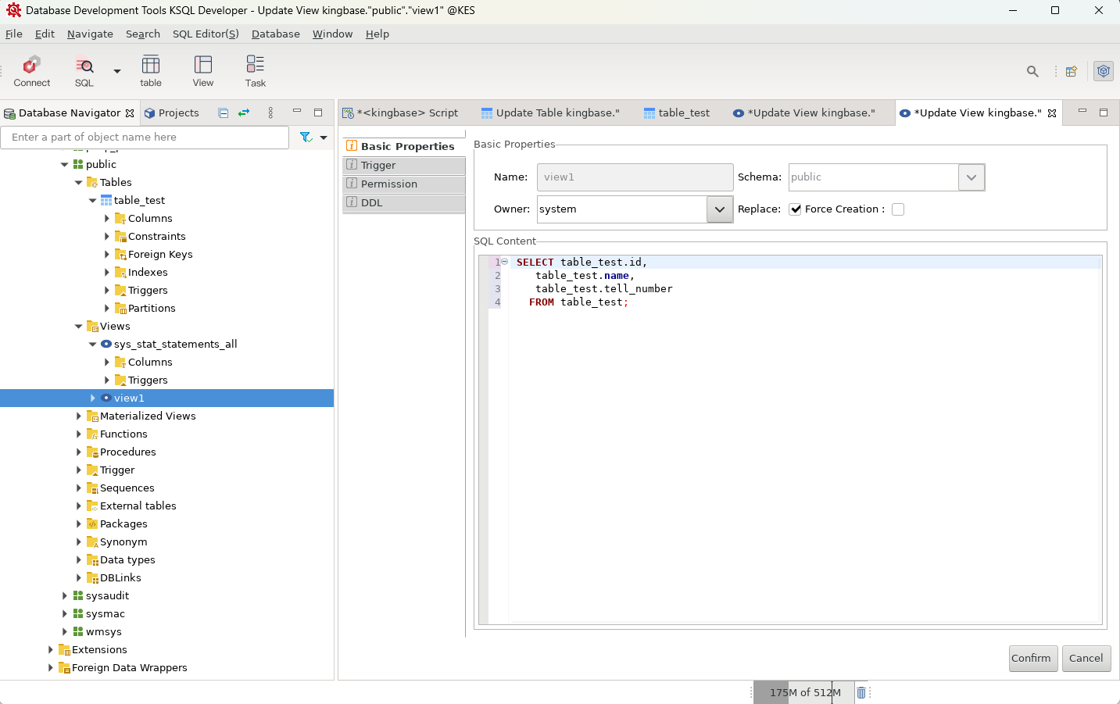Expand the Materialized Views tree node
The height and width of the screenshot is (704, 1120).
79,416
